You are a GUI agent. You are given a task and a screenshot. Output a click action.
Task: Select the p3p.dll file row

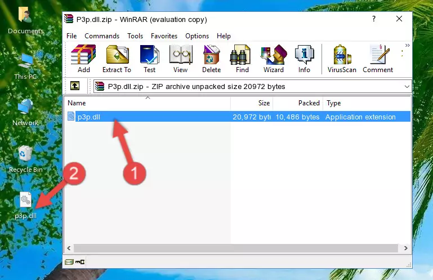point(238,117)
